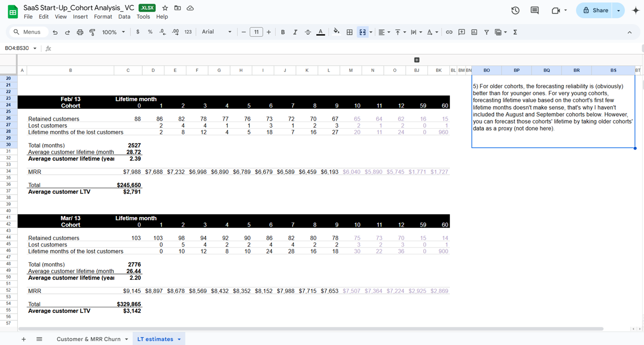Insert a chart from the toolbar
Viewport: 644px width, 345px height.
474,32
